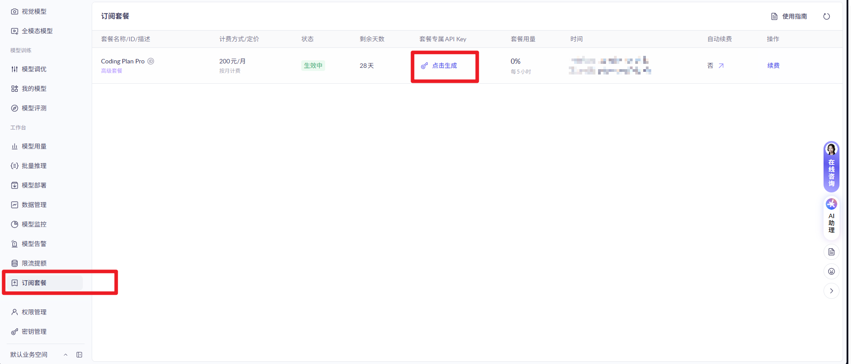Collapse the sidebar using panel icon
851x364 pixels.
(x=79, y=355)
